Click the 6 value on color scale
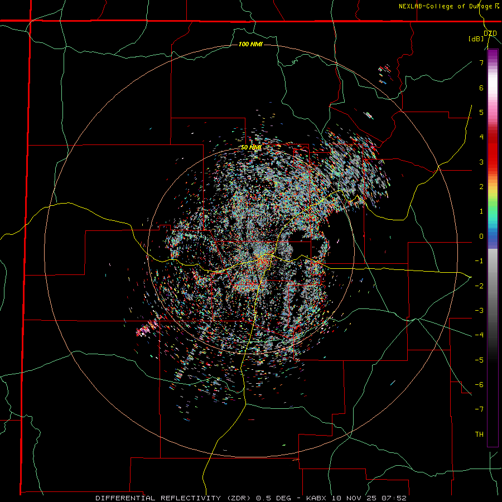 (481, 88)
